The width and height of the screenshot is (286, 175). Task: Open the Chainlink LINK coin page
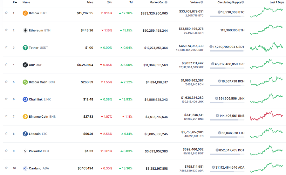coord(40,99)
